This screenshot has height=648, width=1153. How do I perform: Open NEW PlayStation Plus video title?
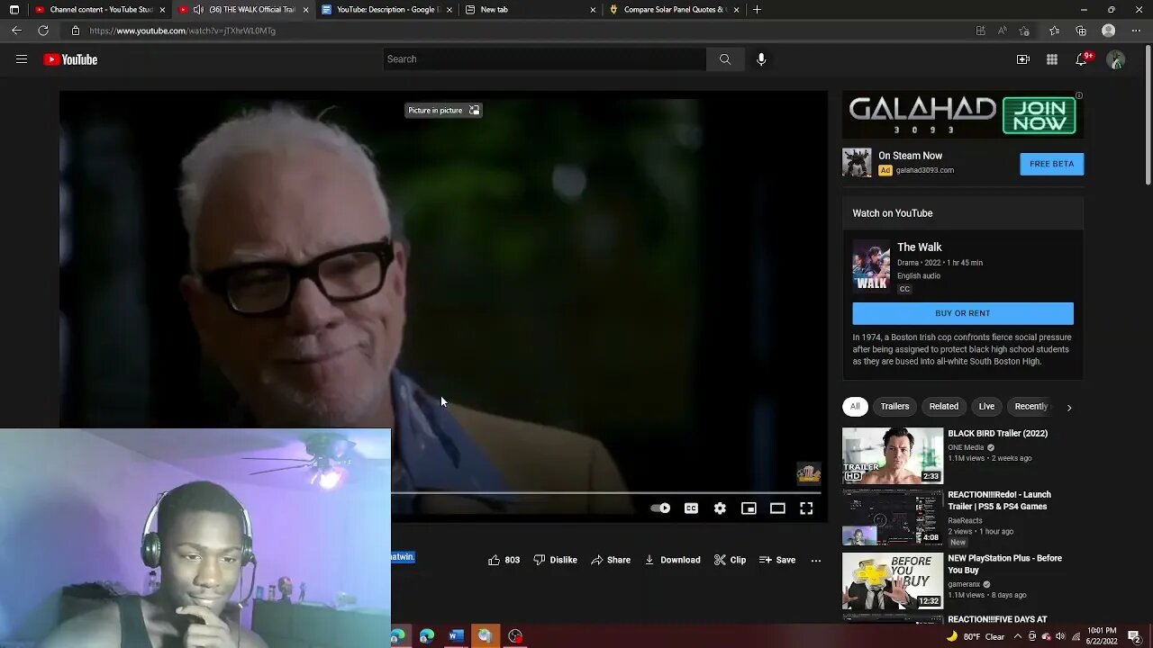click(x=1004, y=564)
